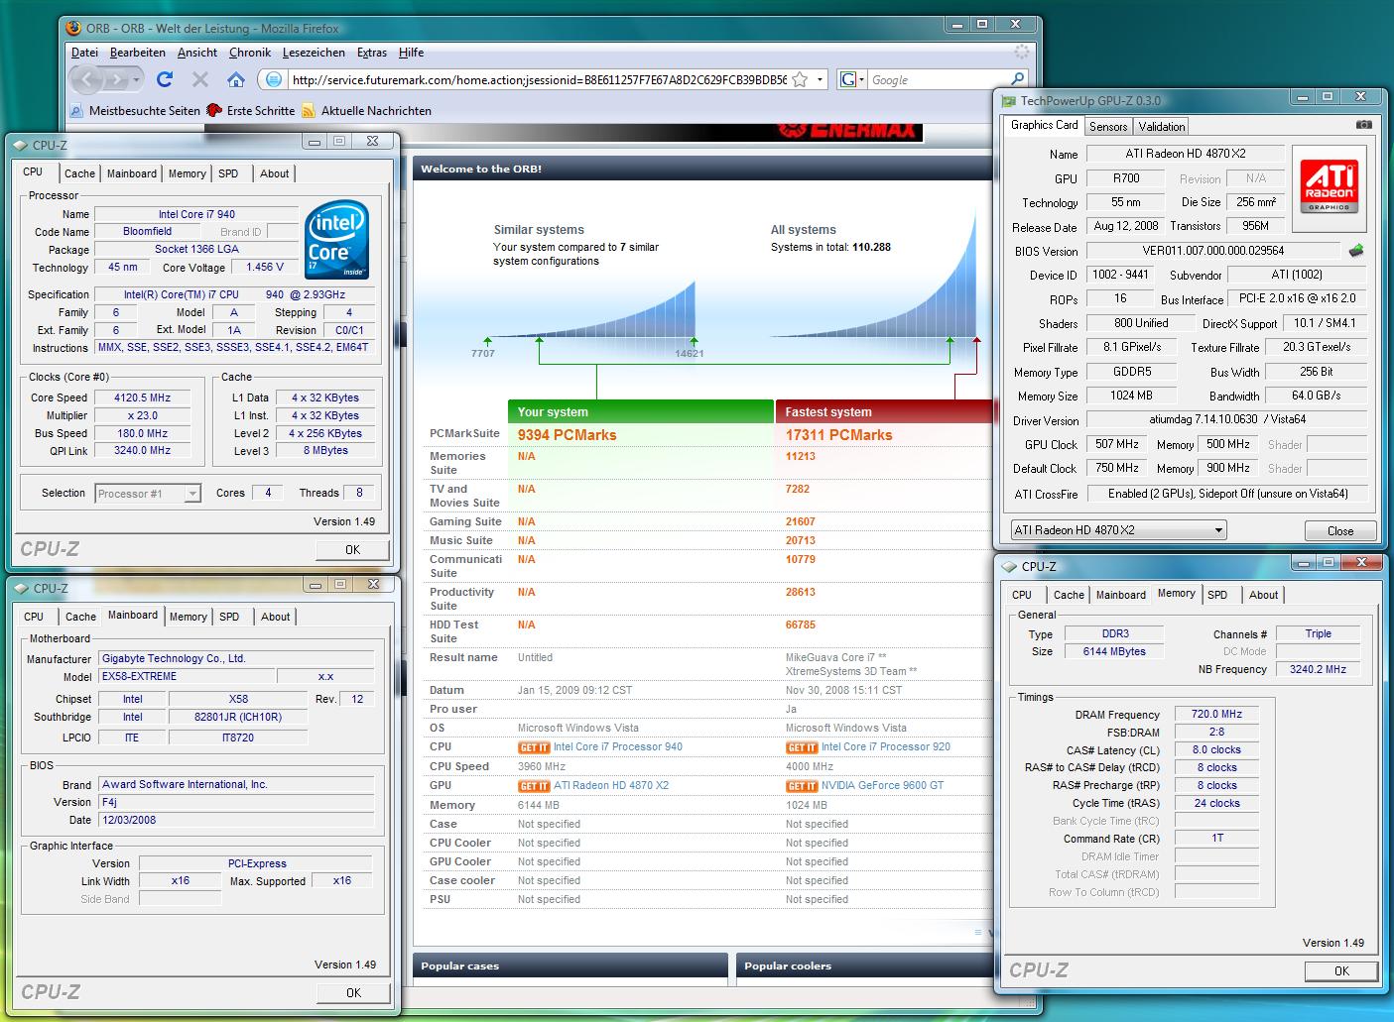The width and height of the screenshot is (1394, 1022).
Task: Bookmark this page with star icon
Action: pyautogui.click(x=800, y=79)
